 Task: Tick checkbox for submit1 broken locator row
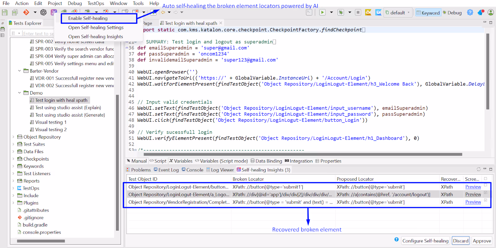(x=485, y=185)
